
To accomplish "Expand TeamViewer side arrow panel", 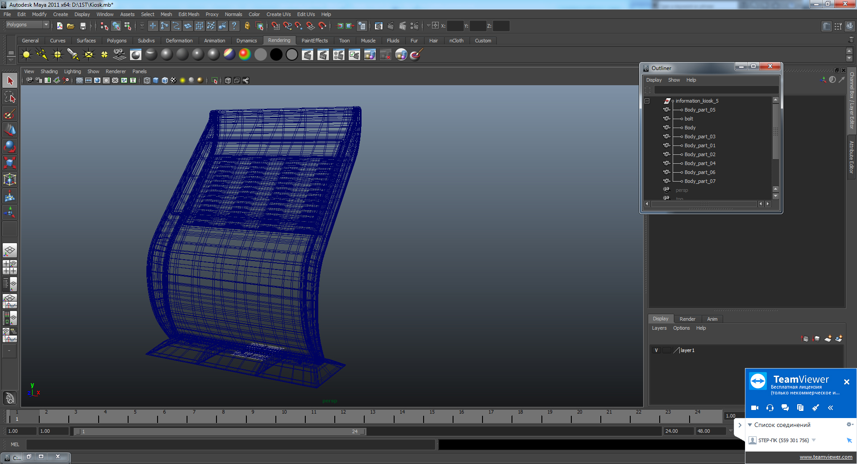I will [x=740, y=425].
